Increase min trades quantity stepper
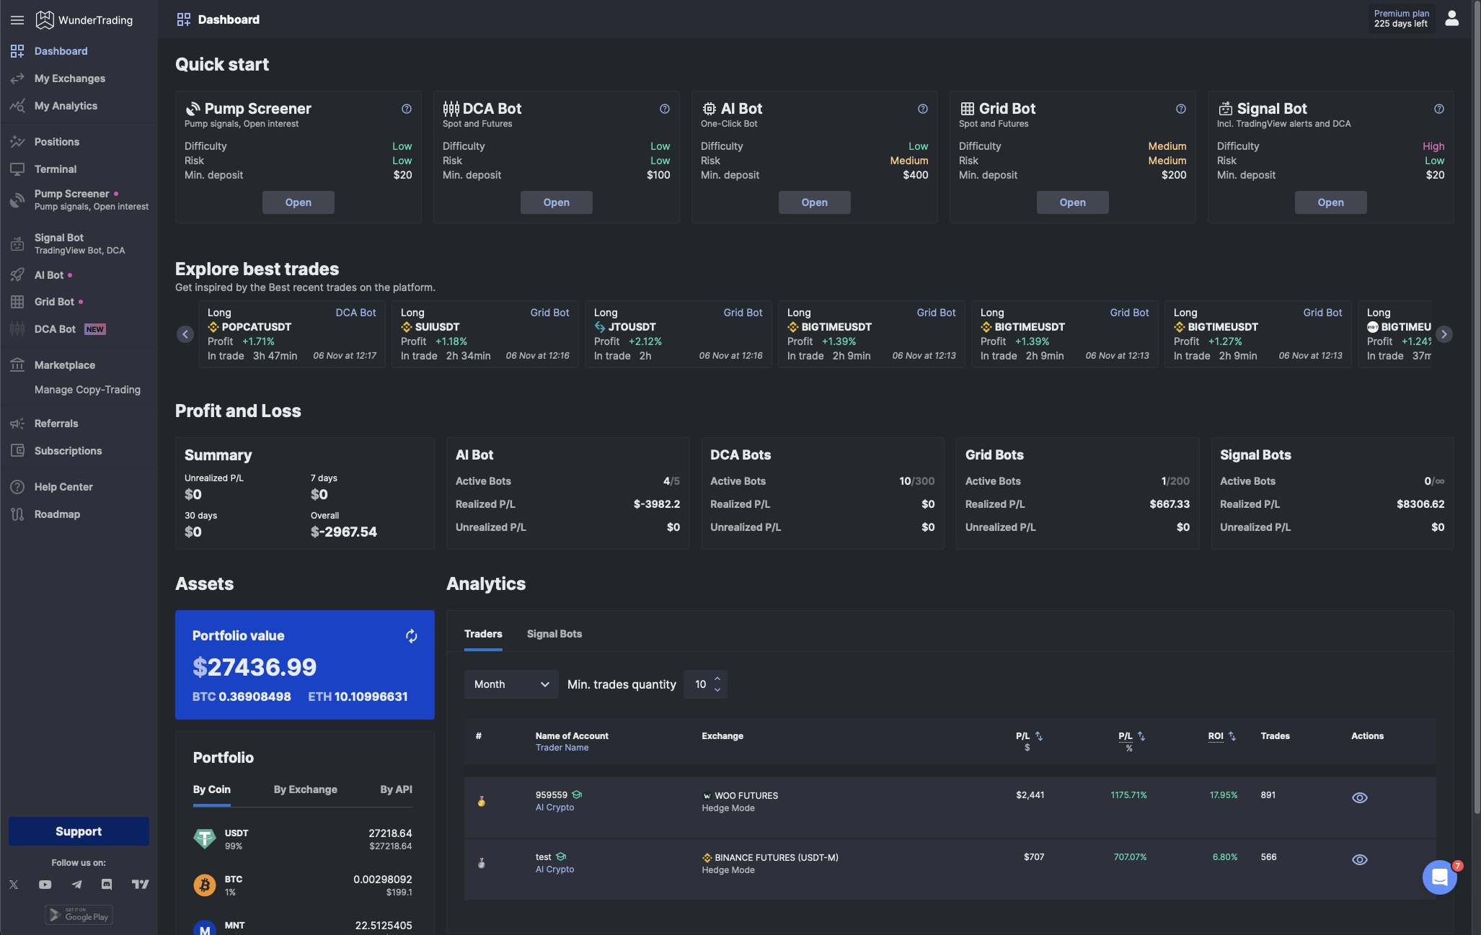 (x=717, y=679)
